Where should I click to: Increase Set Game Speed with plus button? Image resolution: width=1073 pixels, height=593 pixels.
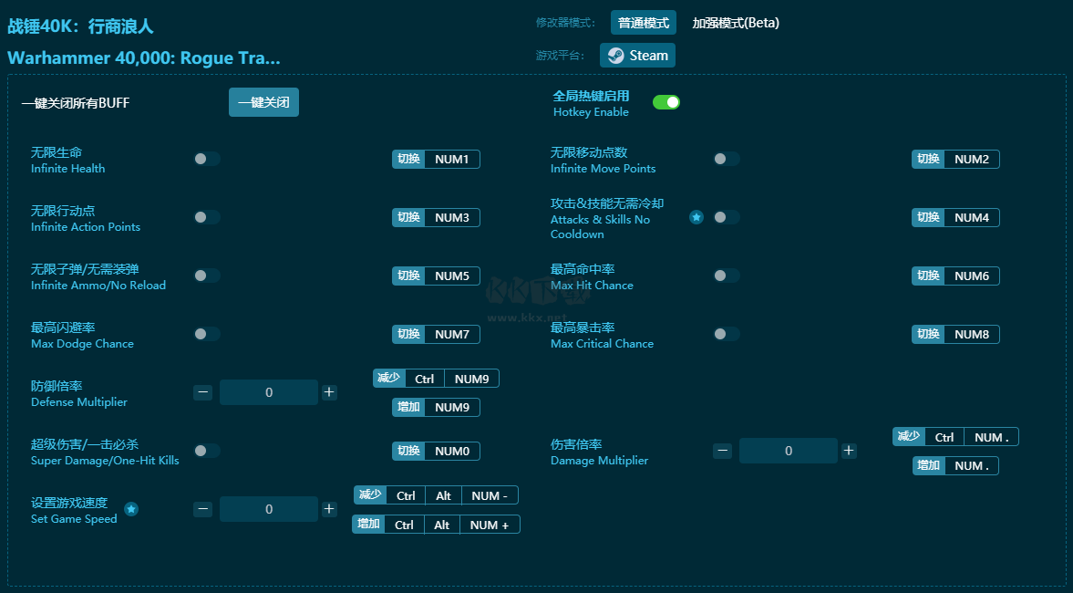click(329, 509)
